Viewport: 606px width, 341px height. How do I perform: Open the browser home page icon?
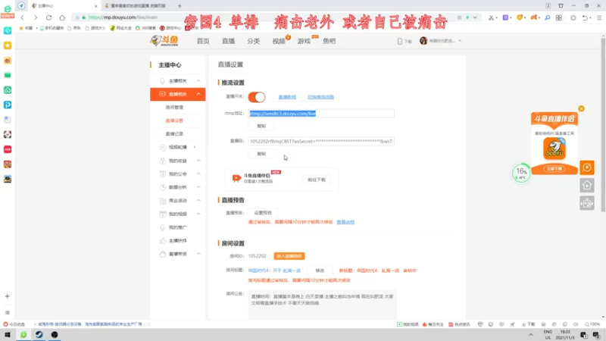pos(62,17)
